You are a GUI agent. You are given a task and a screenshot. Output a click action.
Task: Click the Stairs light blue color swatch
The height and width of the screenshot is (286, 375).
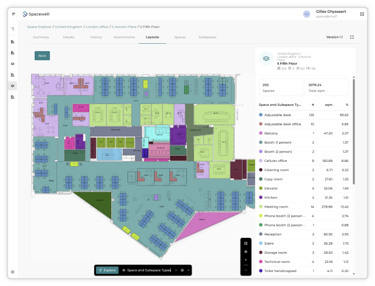tap(261, 243)
